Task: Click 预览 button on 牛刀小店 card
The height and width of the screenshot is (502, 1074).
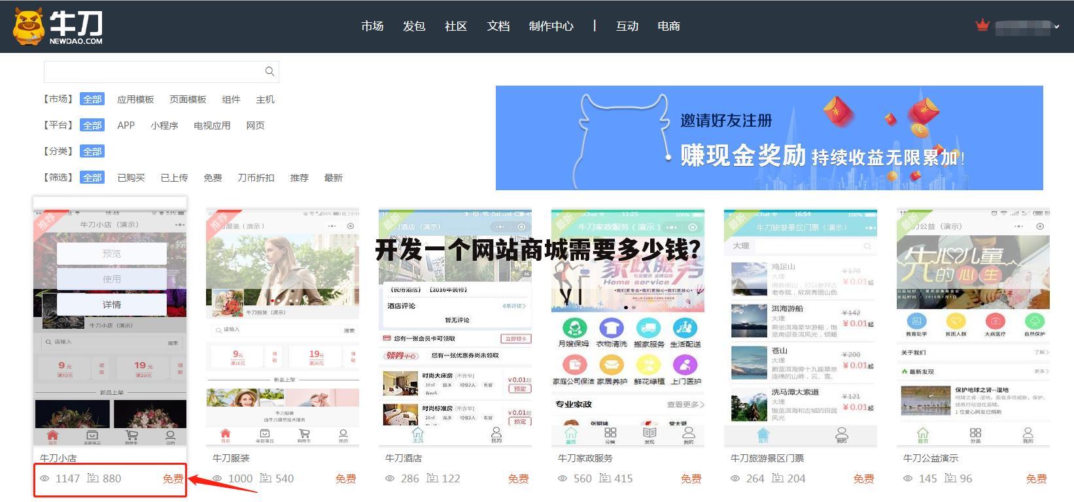Action: pos(112,254)
